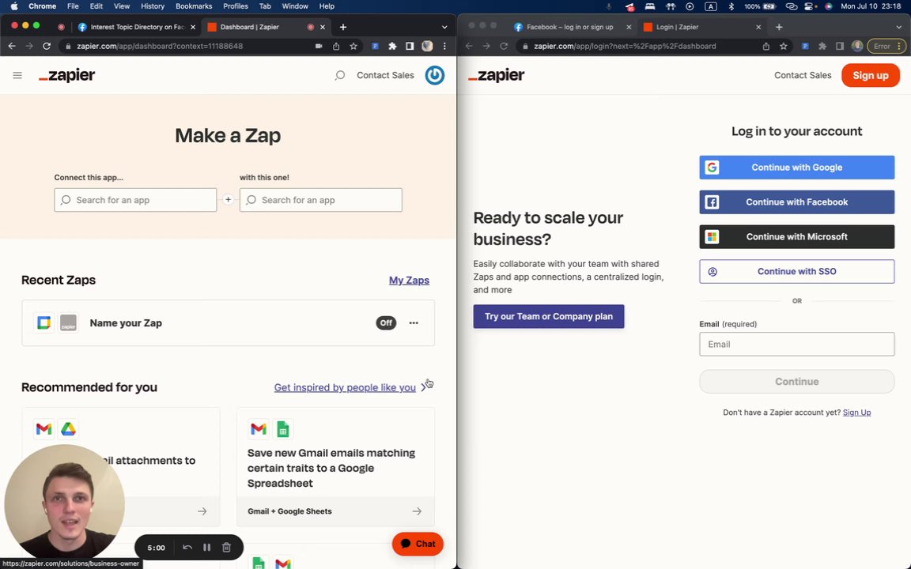Screen dimensions: 911x569
Task: Click the Google Drive icon on the first card
Action: (69, 429)
